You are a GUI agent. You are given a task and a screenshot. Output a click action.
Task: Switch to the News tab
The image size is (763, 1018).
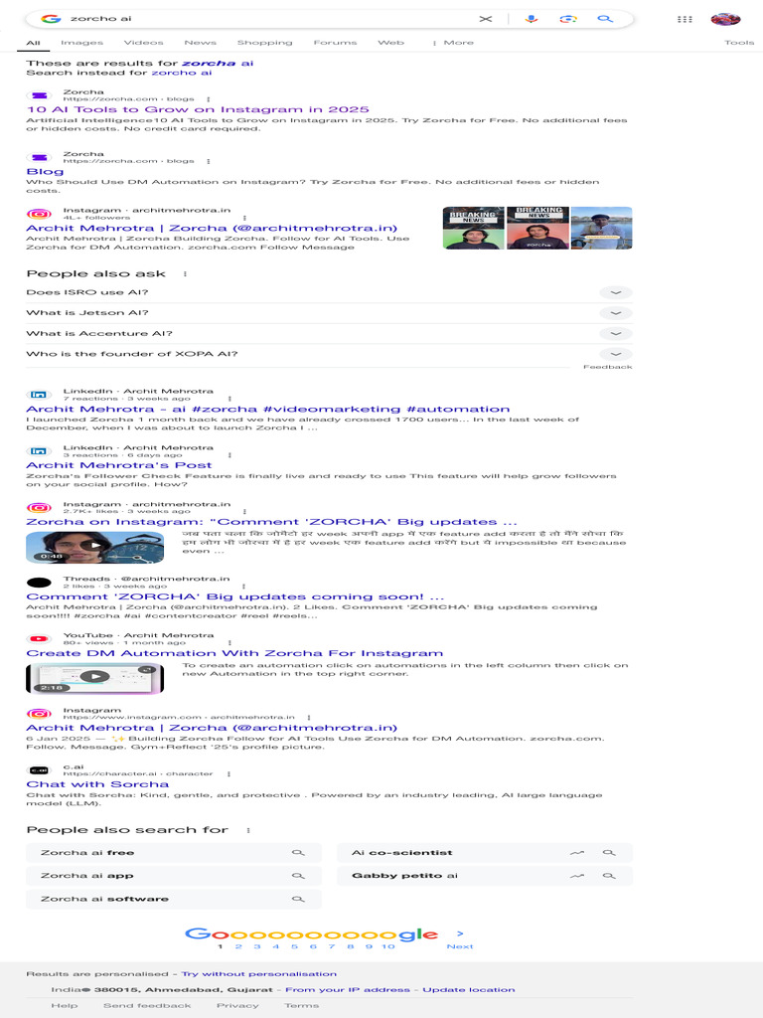pyautogui.click(x=200, y=43)
